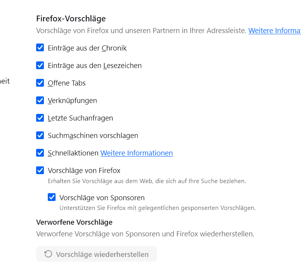301x262 pixels.
Task: Click the 'Unterstützen Sie Firefox' sponsor description text
Action: (157, 208)
